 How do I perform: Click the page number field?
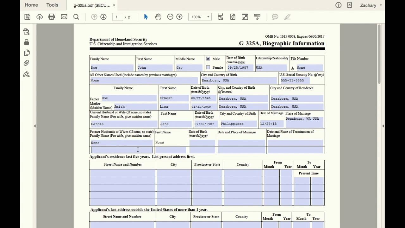click(x=117, y=17)
